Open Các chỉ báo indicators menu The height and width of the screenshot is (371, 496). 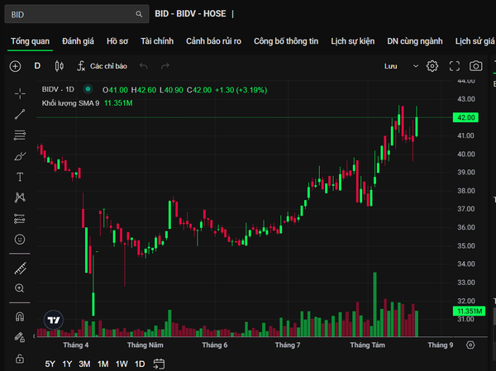pyautogui.click(x=102, y=66)
